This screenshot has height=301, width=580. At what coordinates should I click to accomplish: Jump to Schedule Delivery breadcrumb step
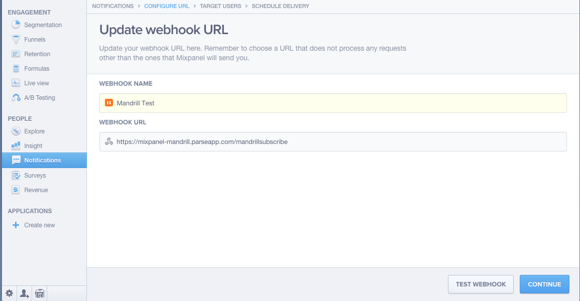[x=280, y=6]
